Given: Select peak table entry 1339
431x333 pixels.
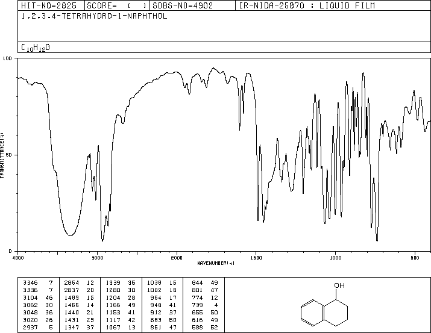Looking at the screenshot, I should 113,282.
